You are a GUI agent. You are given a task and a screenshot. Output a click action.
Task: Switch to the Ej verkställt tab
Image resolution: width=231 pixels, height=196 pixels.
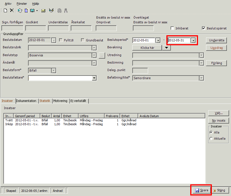click(x=78, y=101)
